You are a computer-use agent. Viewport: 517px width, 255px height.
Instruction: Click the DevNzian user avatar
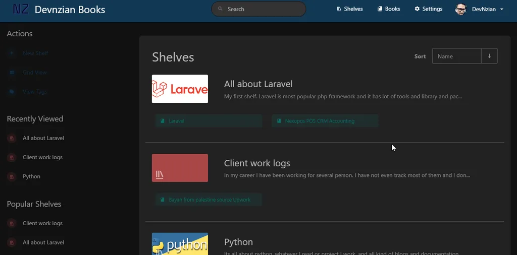pyautogui.click(x=461, y=9)
